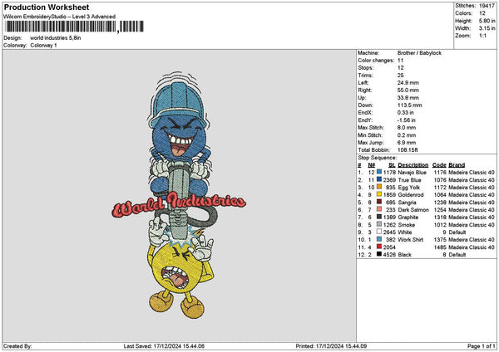Select the Goldenrod color swatch
499x352 pixels.
379,194
